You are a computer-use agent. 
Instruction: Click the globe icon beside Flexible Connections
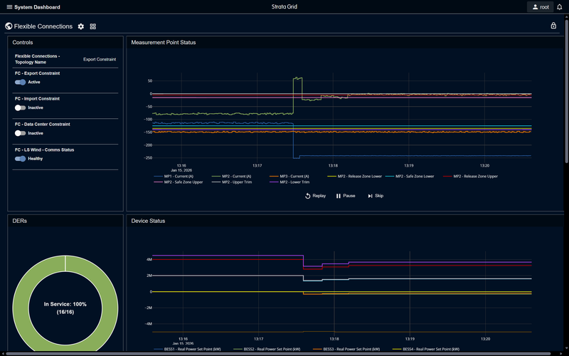pyautogui.click(x=9, y=26)
